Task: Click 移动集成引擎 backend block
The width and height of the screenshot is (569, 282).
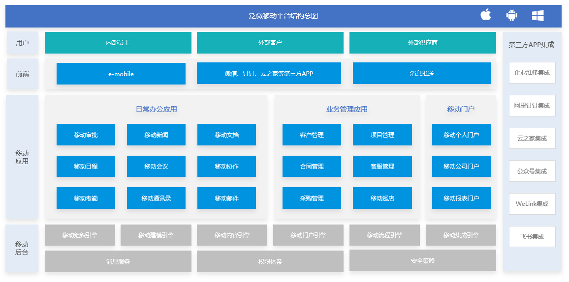Action: click(x=461, y=235)
